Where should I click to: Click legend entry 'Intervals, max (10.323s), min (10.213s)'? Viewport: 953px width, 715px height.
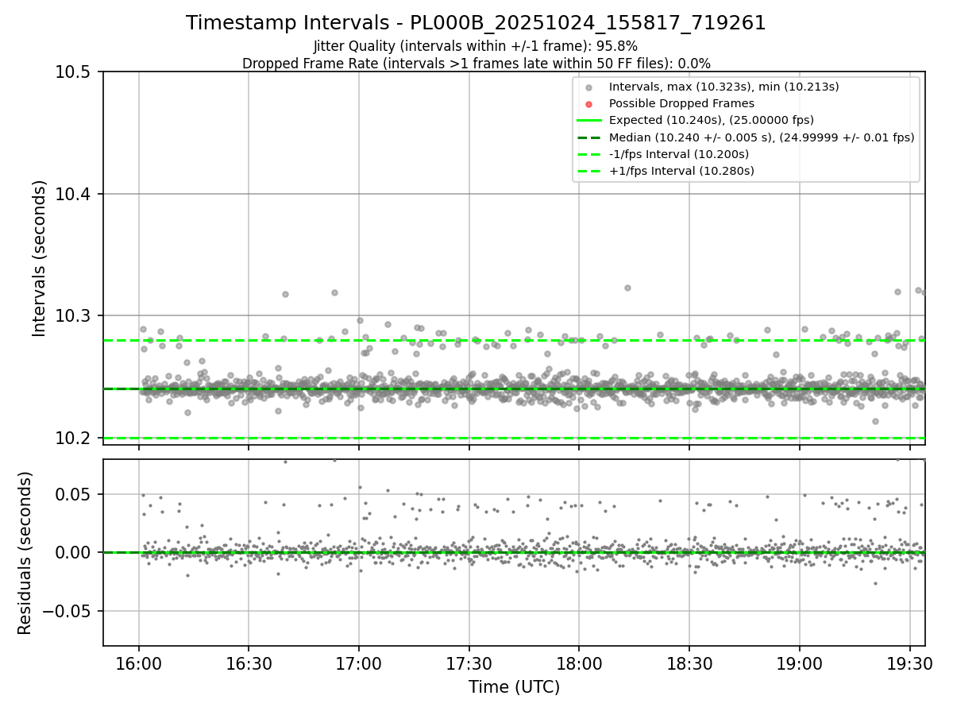(723, 87)
